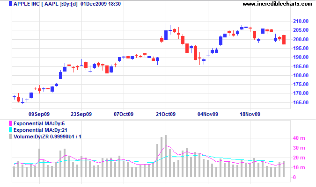Click the 0 volume axis label

coord(294,177)
